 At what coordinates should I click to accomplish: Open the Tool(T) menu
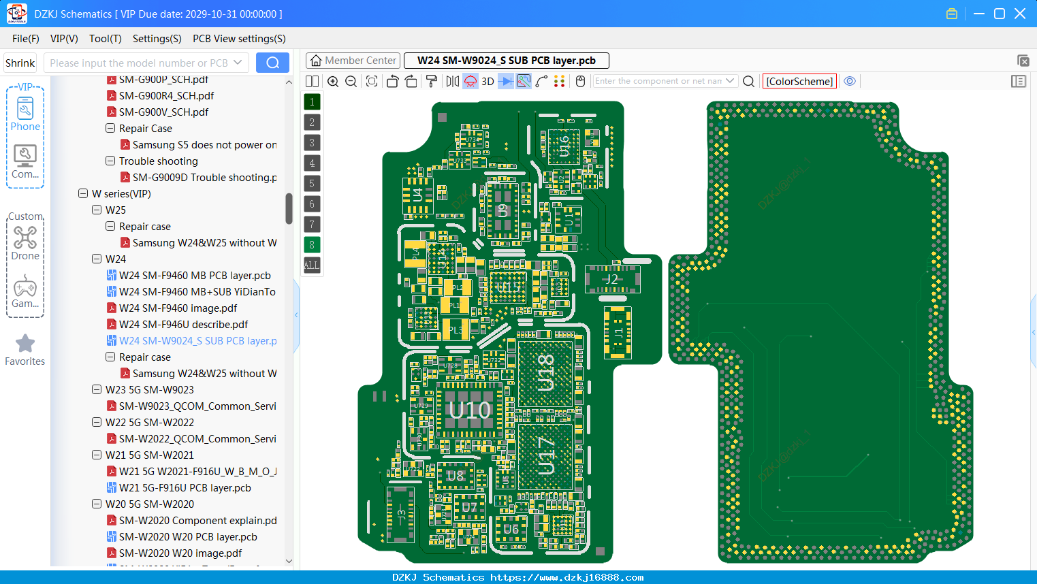106,39
